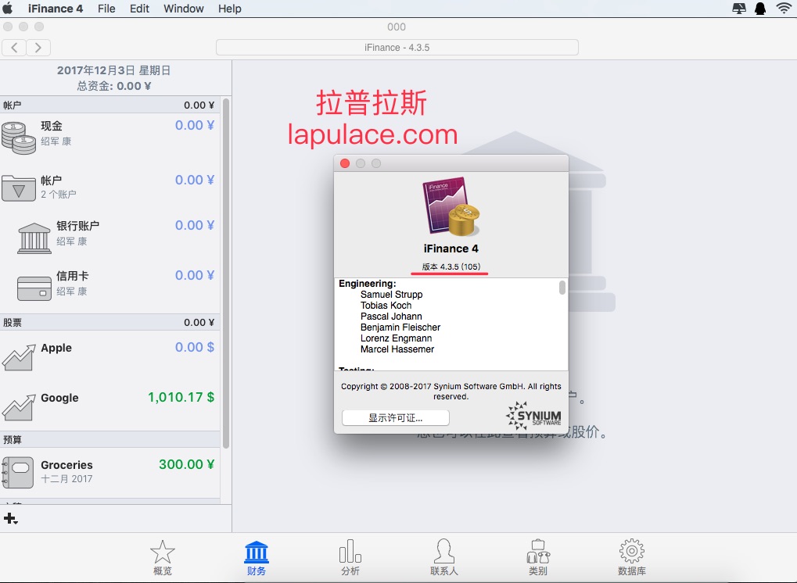The width and height of the screenshot is (797, 583).
Task: Click the Apple stock name
Action: pyautogui.click(x=56, y=348)
